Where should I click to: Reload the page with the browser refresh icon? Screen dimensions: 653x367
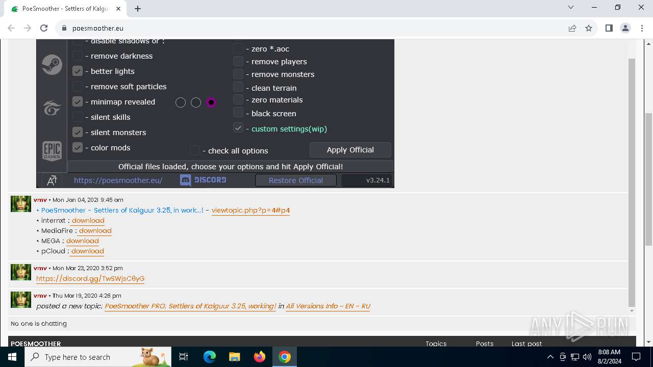pyautogui.click(x=44, y=28)
